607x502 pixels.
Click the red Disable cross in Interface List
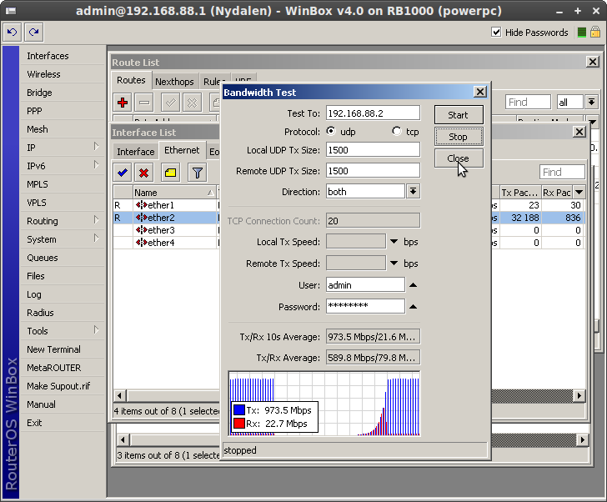coord(144,173)
